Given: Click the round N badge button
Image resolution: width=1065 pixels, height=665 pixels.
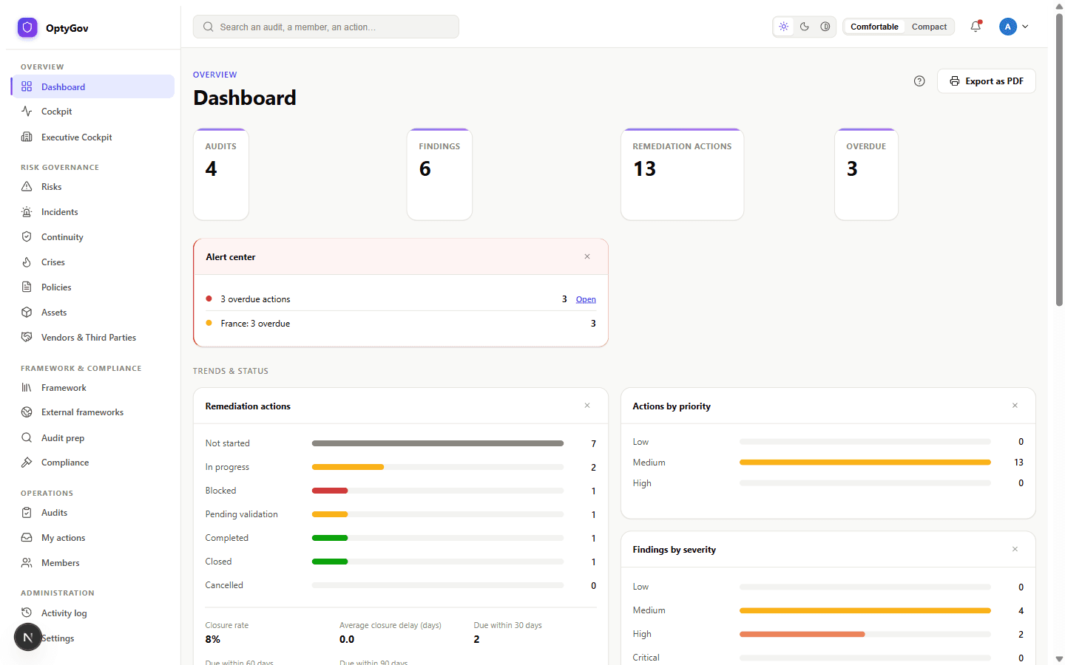Looking at the screenshot, I should coord(28,637).
